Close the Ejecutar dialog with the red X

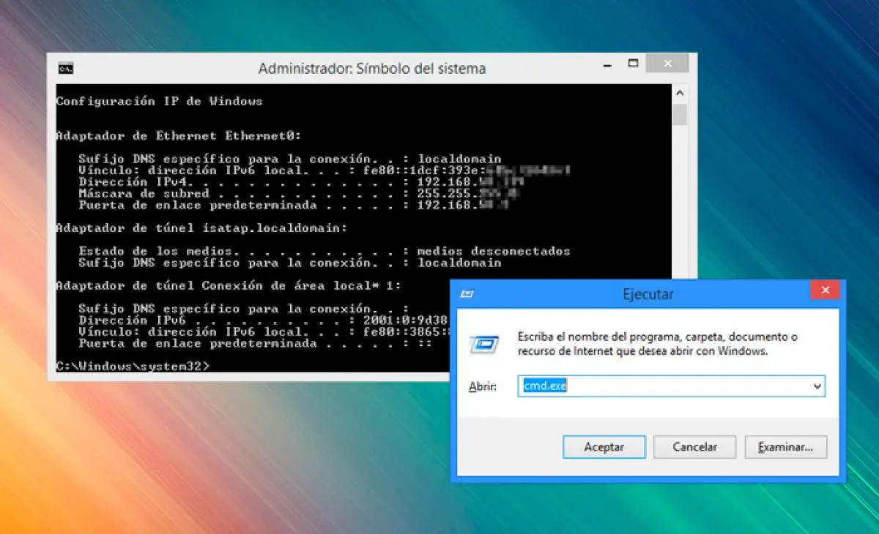825,290
